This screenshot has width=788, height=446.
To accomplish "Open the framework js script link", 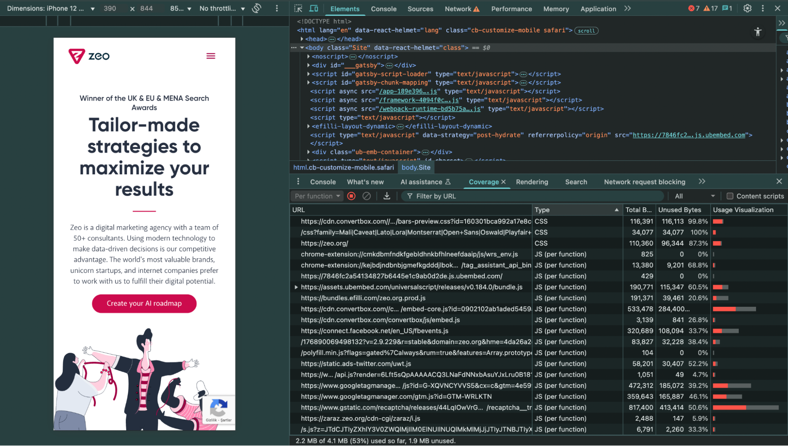I will point(419,100).
